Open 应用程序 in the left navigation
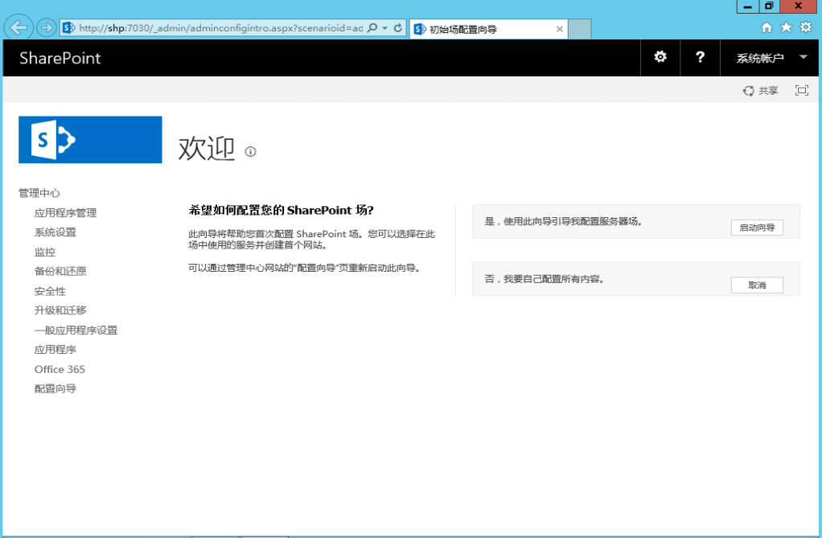The height and width of the screenshot is (538, 822). coord(55,350)
